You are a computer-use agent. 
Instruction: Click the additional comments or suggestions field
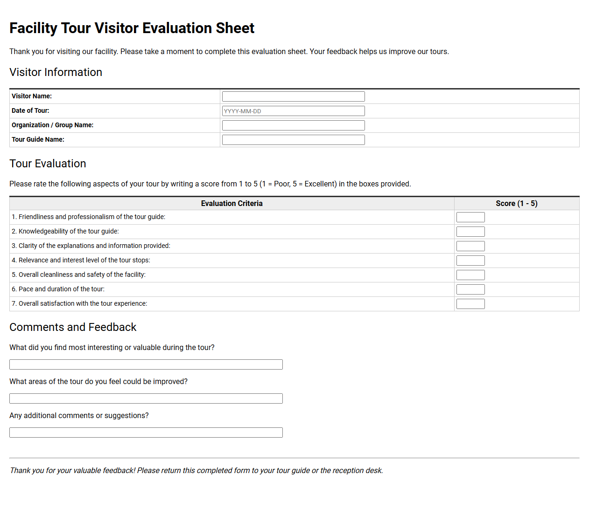tap(146, 433)
